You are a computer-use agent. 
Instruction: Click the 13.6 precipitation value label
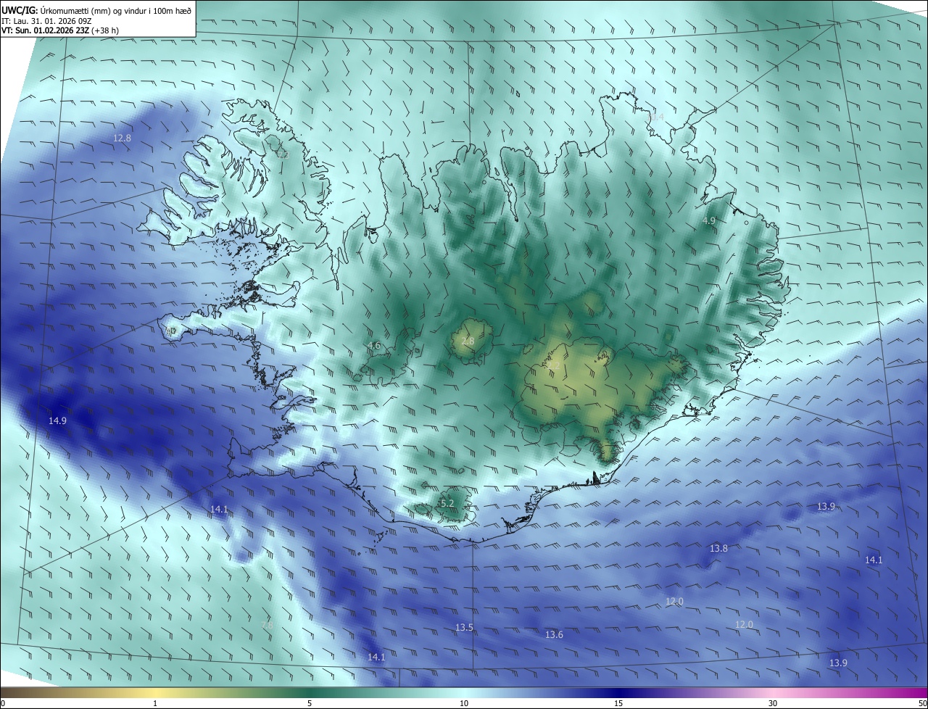point(554,634)
